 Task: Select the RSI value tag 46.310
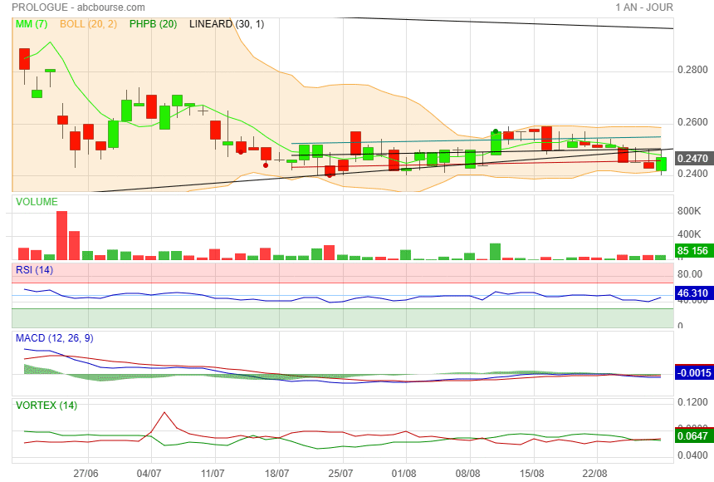tap(692, 293)
